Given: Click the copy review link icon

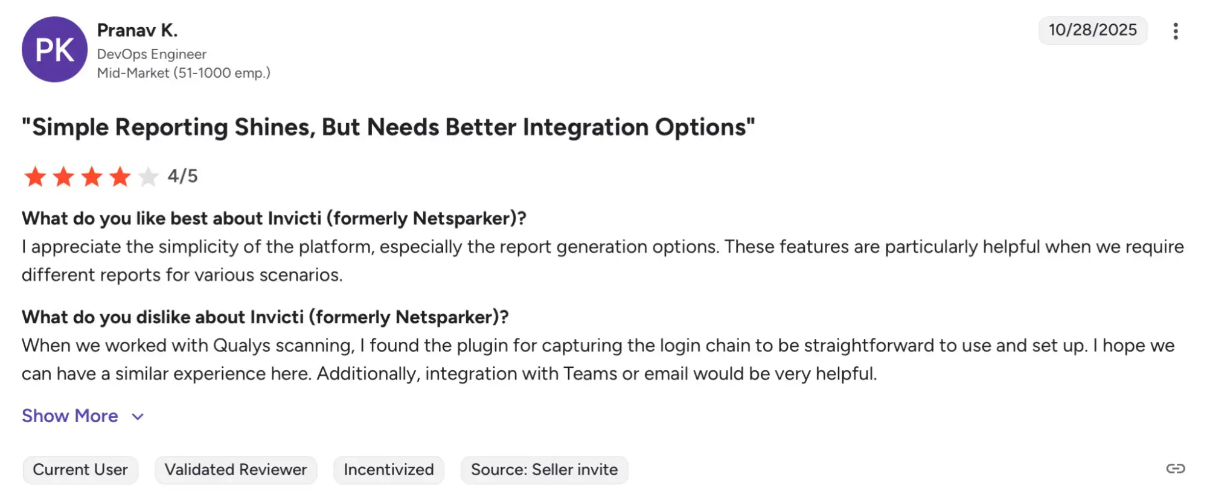Looking at the screenshot, I should click(x=1175, y=469).
